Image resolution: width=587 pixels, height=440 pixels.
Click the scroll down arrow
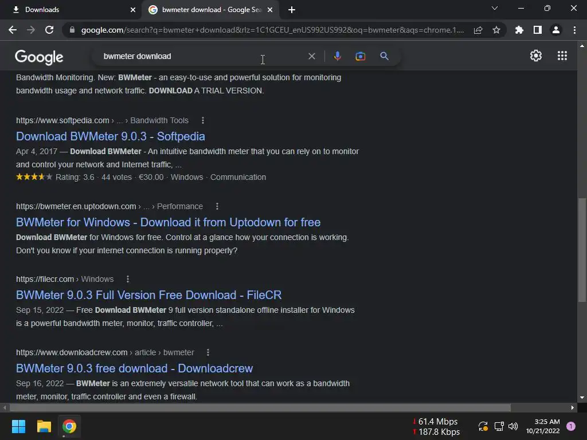coord(582,398)
